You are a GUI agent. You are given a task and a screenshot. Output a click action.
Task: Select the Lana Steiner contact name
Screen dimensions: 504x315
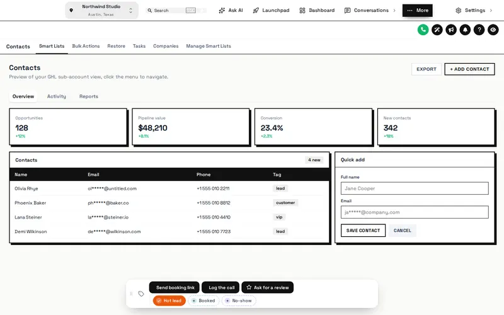pyautogui.click(x=28, y=217)
